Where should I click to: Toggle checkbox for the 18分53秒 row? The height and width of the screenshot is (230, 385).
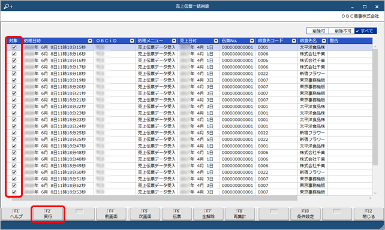coord(14,192)
